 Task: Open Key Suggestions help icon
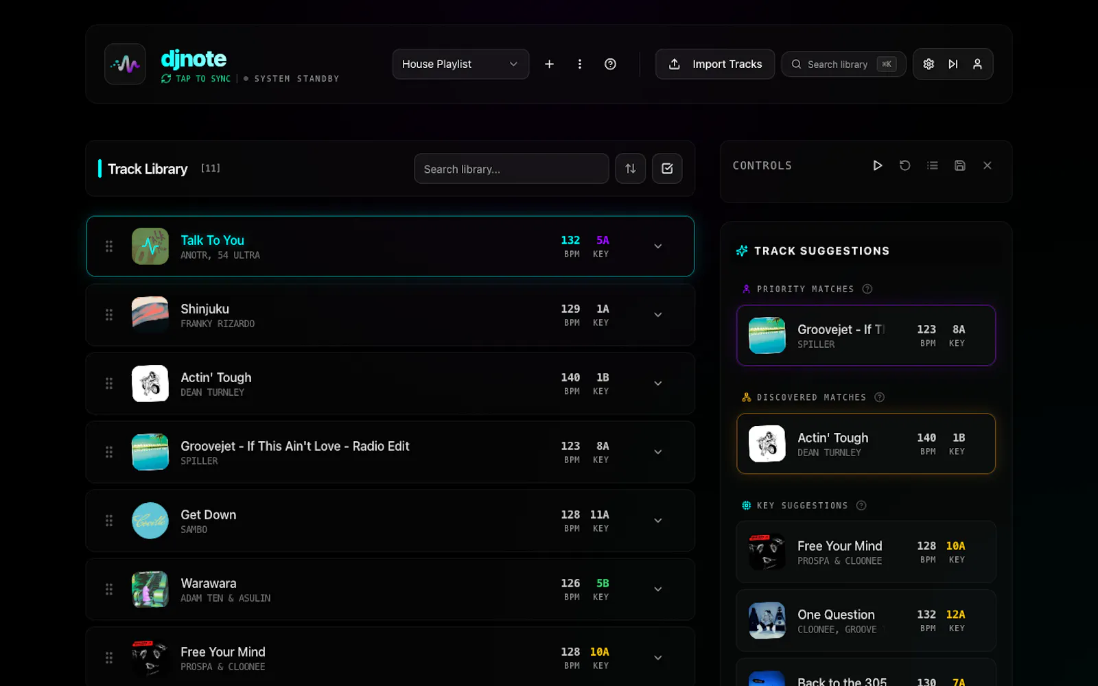click(861, 506)
